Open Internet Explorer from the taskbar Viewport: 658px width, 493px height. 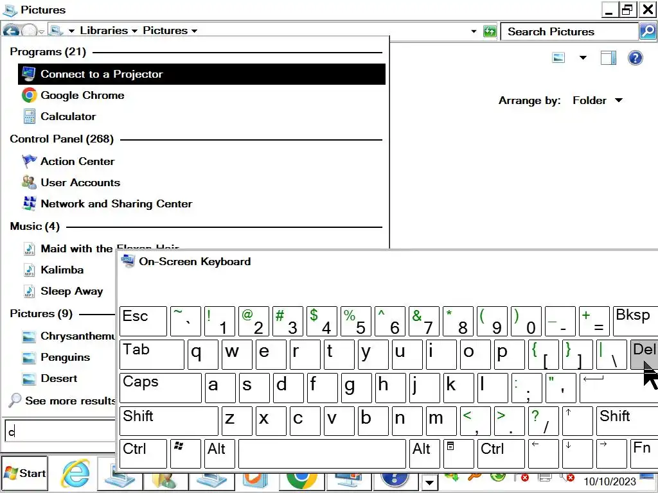[76, 474]
